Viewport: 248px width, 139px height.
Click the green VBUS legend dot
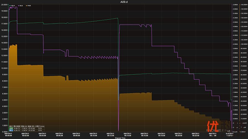[11, 6]
